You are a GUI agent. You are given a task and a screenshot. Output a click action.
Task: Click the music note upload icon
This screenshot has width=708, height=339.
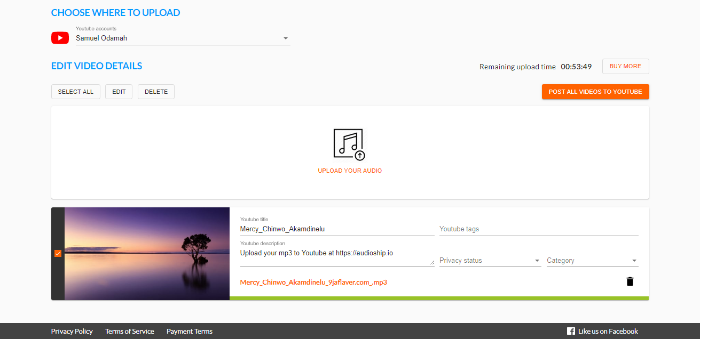(349, 144)
